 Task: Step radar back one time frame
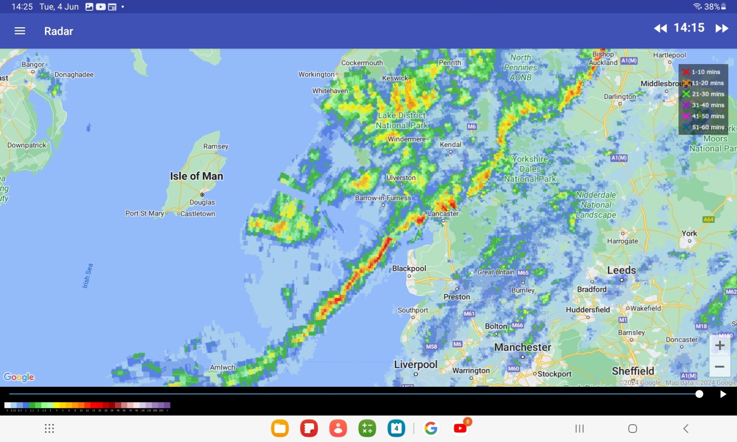point(660,28)
